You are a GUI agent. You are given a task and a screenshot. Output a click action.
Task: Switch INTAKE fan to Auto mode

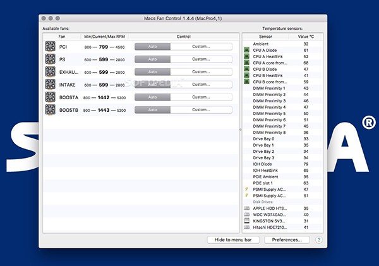click(152, 85)
